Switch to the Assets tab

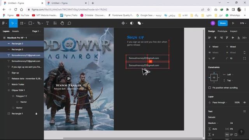click(x=16, y=31)
